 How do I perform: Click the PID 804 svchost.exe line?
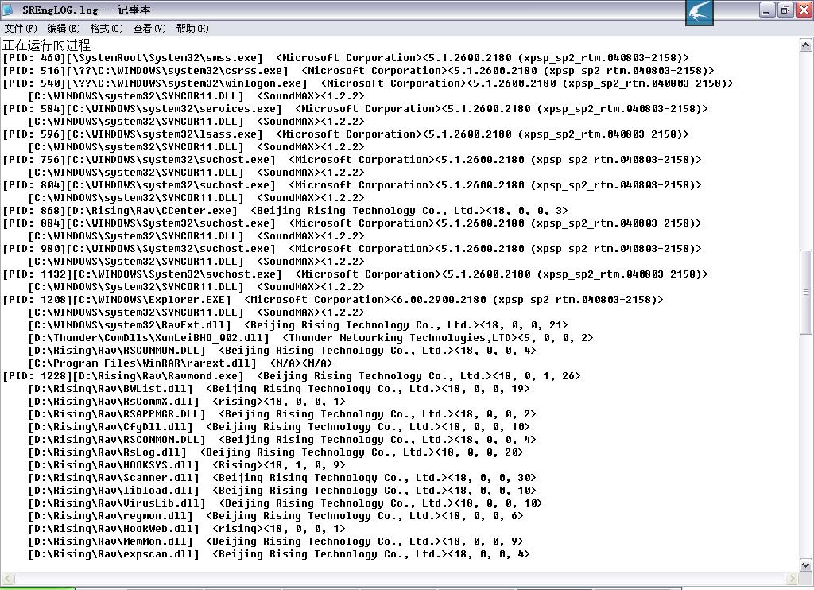pyautogui.click(x=352, y=185)
